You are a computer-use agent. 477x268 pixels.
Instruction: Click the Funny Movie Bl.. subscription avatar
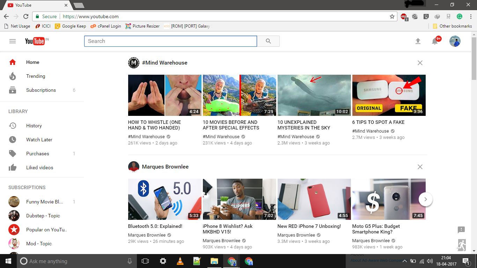14,202
